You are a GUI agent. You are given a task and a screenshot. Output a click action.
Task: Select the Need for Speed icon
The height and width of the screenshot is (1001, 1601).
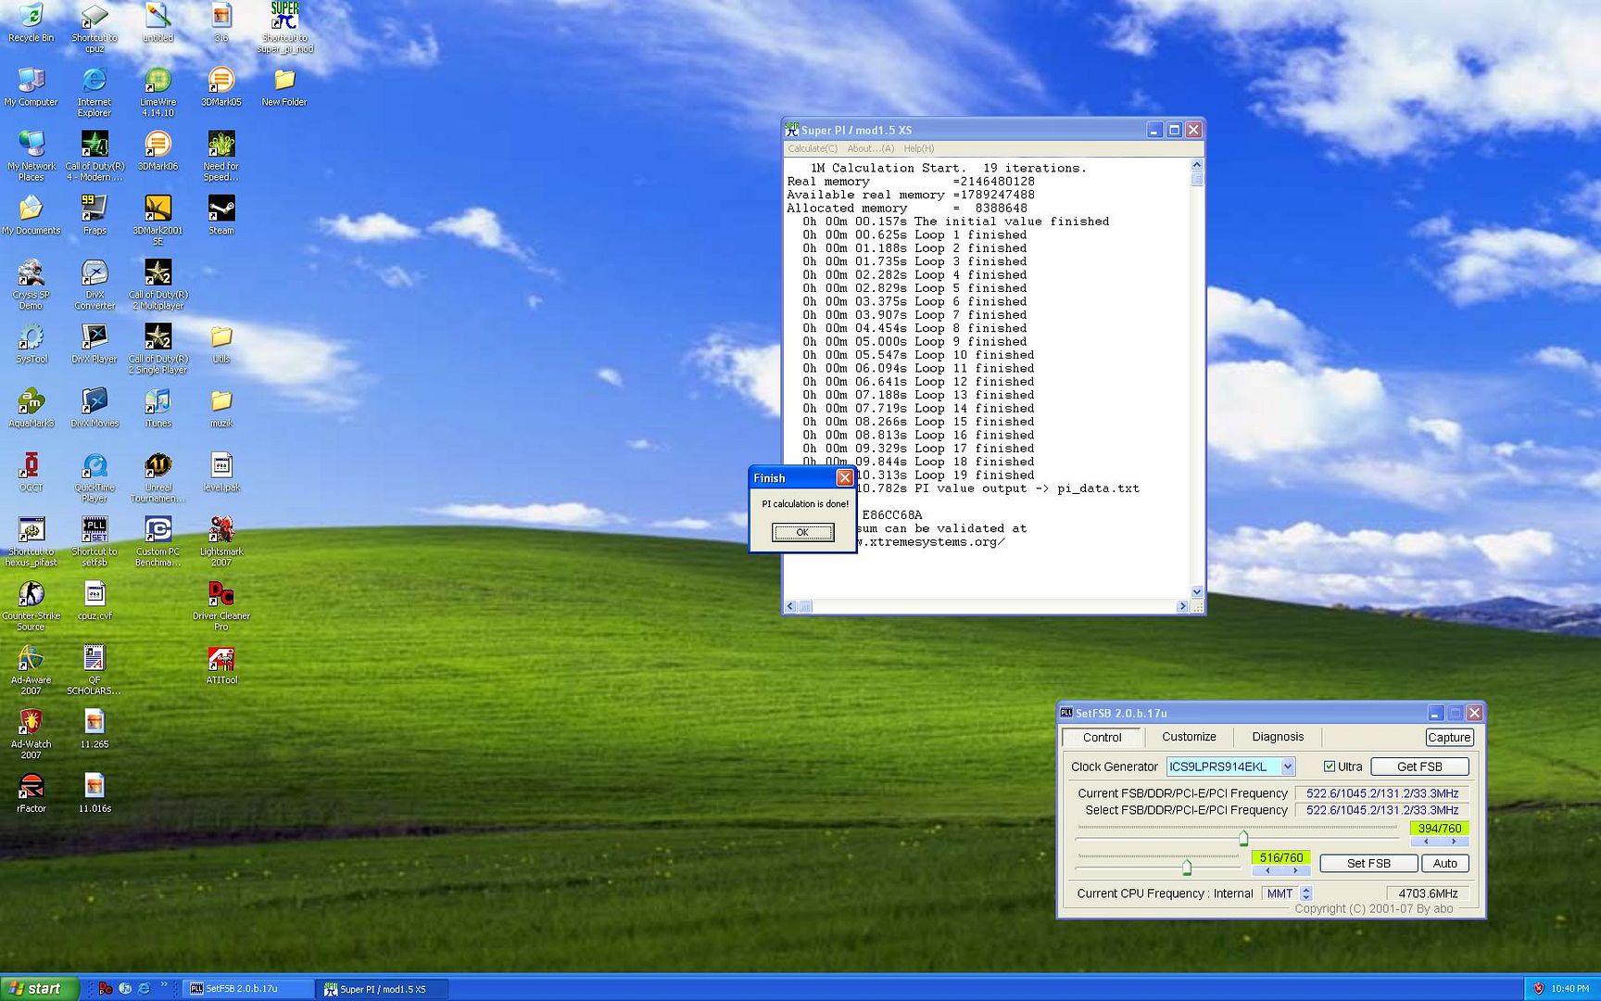tap(221, 156)
